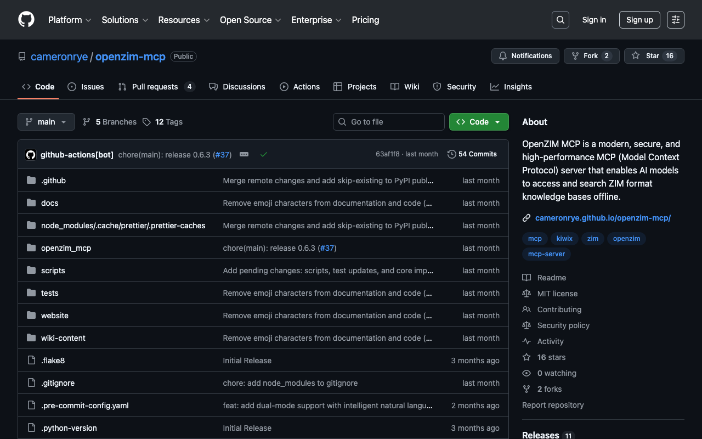702x439 pixels.
Task: Expand the Platform navigation menu
Action: point(69,20)
